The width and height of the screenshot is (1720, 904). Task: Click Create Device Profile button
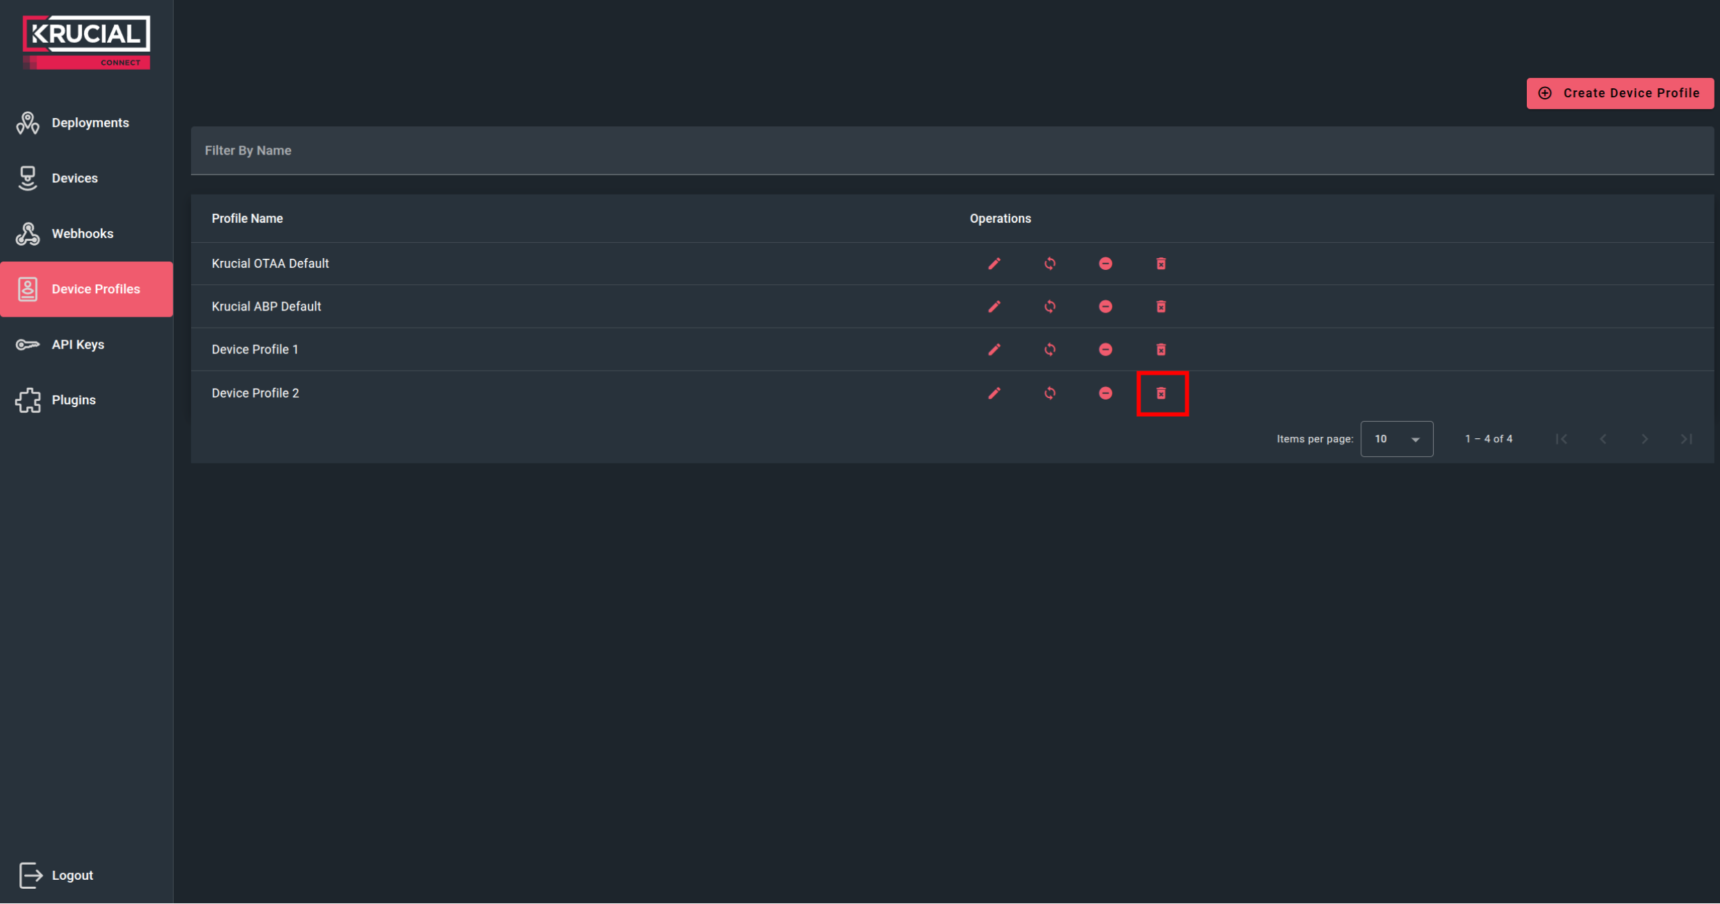coord(1619,93)
